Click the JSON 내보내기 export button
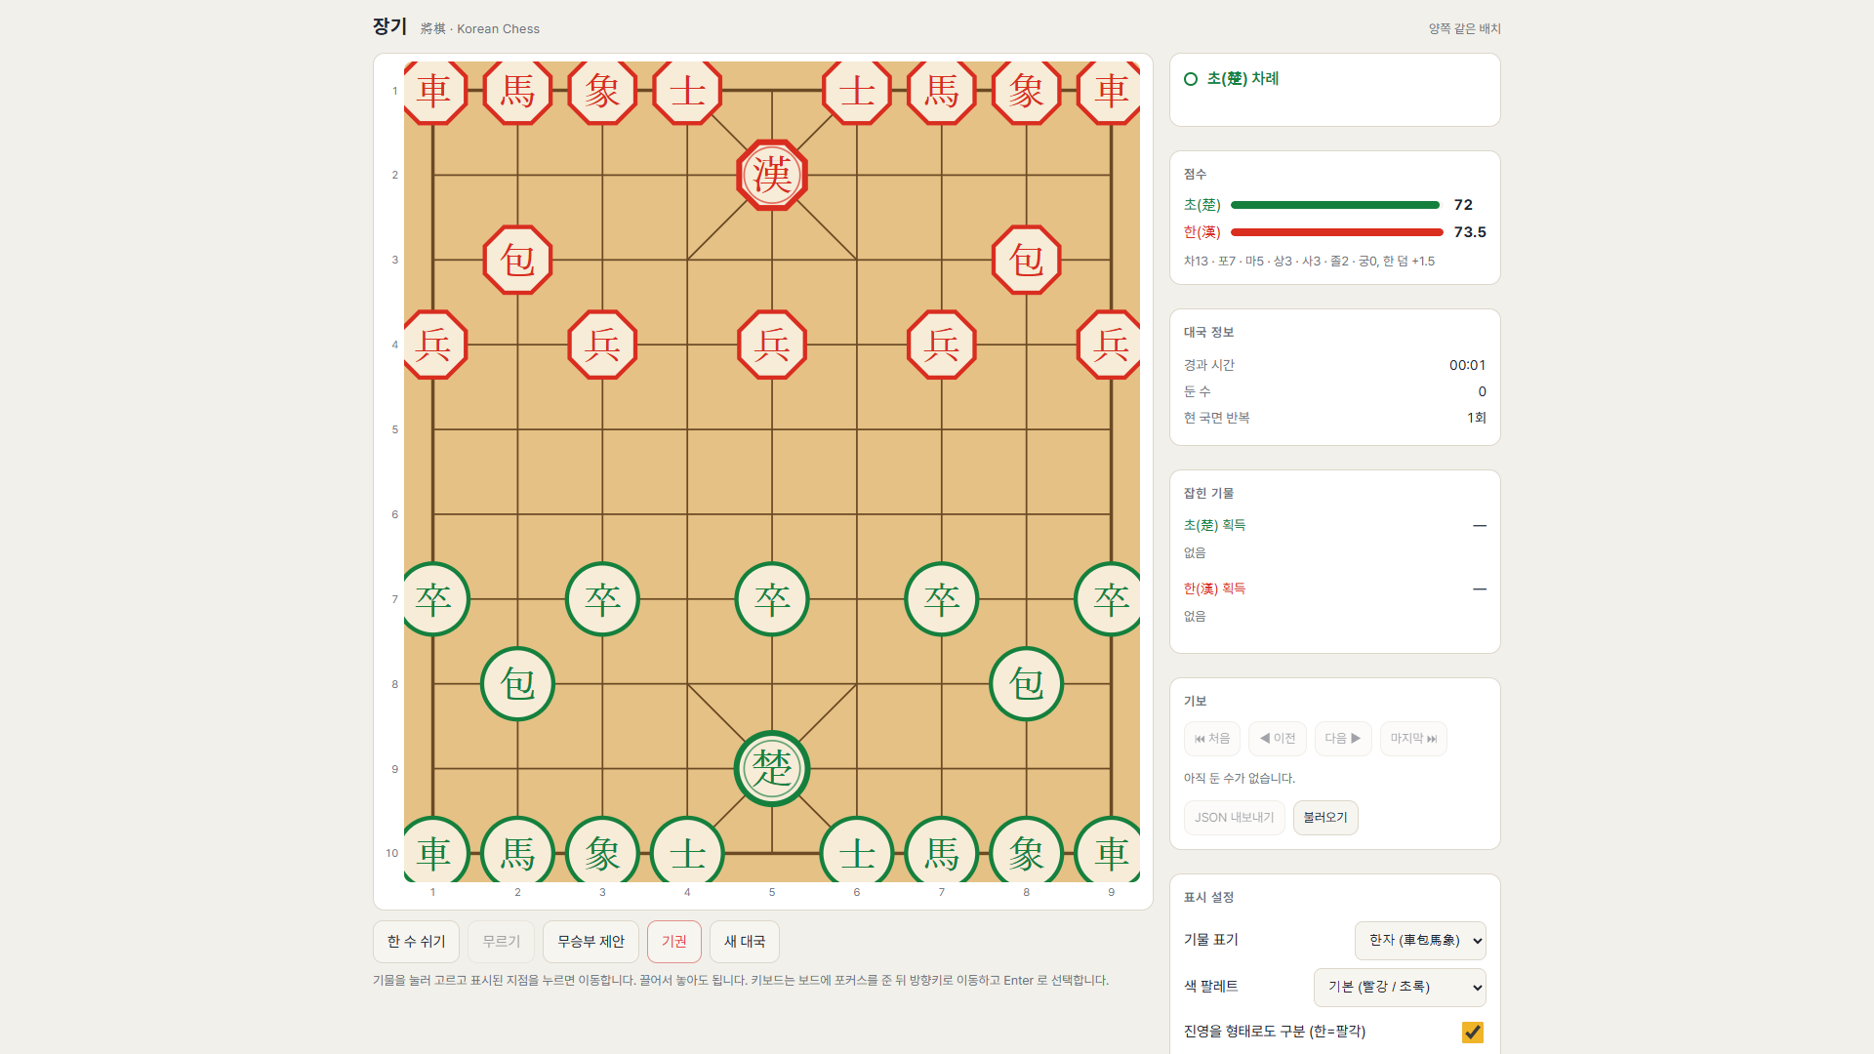This screenshot has height=1054, width=1874. point(1234,817)
